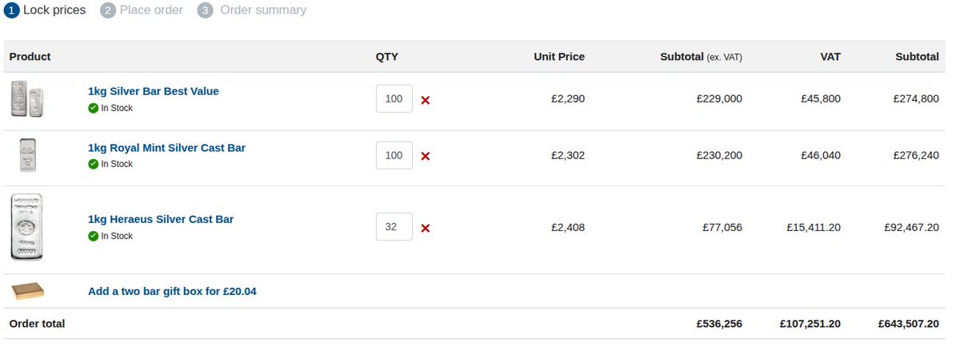The image size is (960, 359).
Task: Click In Stock checkmark for Heraeus bar
Action: pyautogui.click(x=94, y=236)
